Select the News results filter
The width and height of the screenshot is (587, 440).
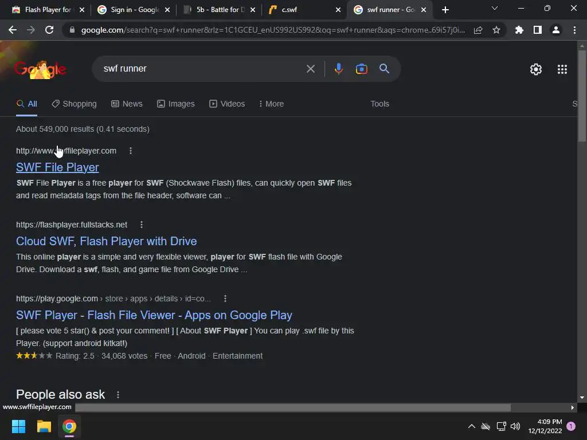[127, 104]
